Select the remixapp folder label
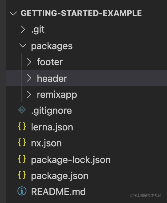This screenshot has width=167, height=203. (57, 95)
